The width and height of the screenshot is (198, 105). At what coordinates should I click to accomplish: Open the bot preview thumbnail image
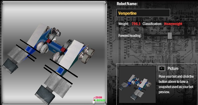[x=137, y=84]
